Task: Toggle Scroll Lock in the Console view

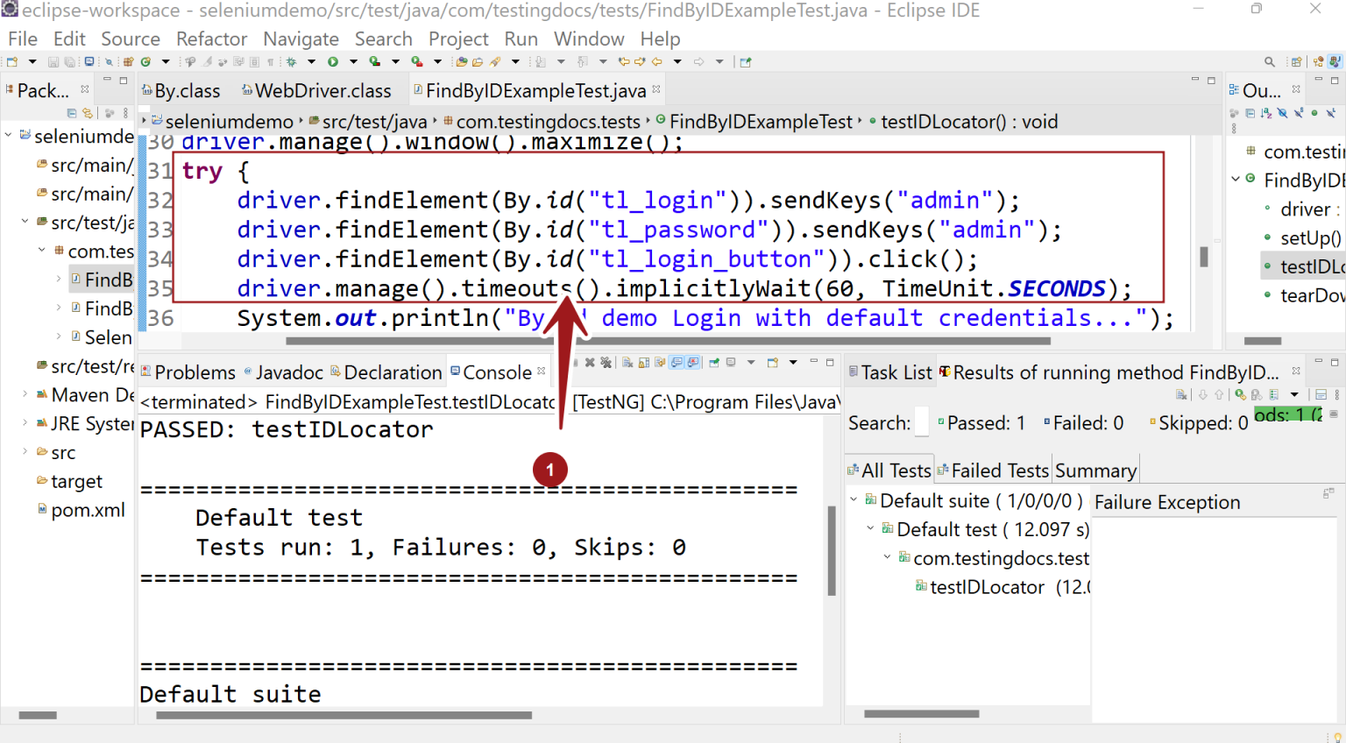Action: pyautogui.click(x=643, y=362)
